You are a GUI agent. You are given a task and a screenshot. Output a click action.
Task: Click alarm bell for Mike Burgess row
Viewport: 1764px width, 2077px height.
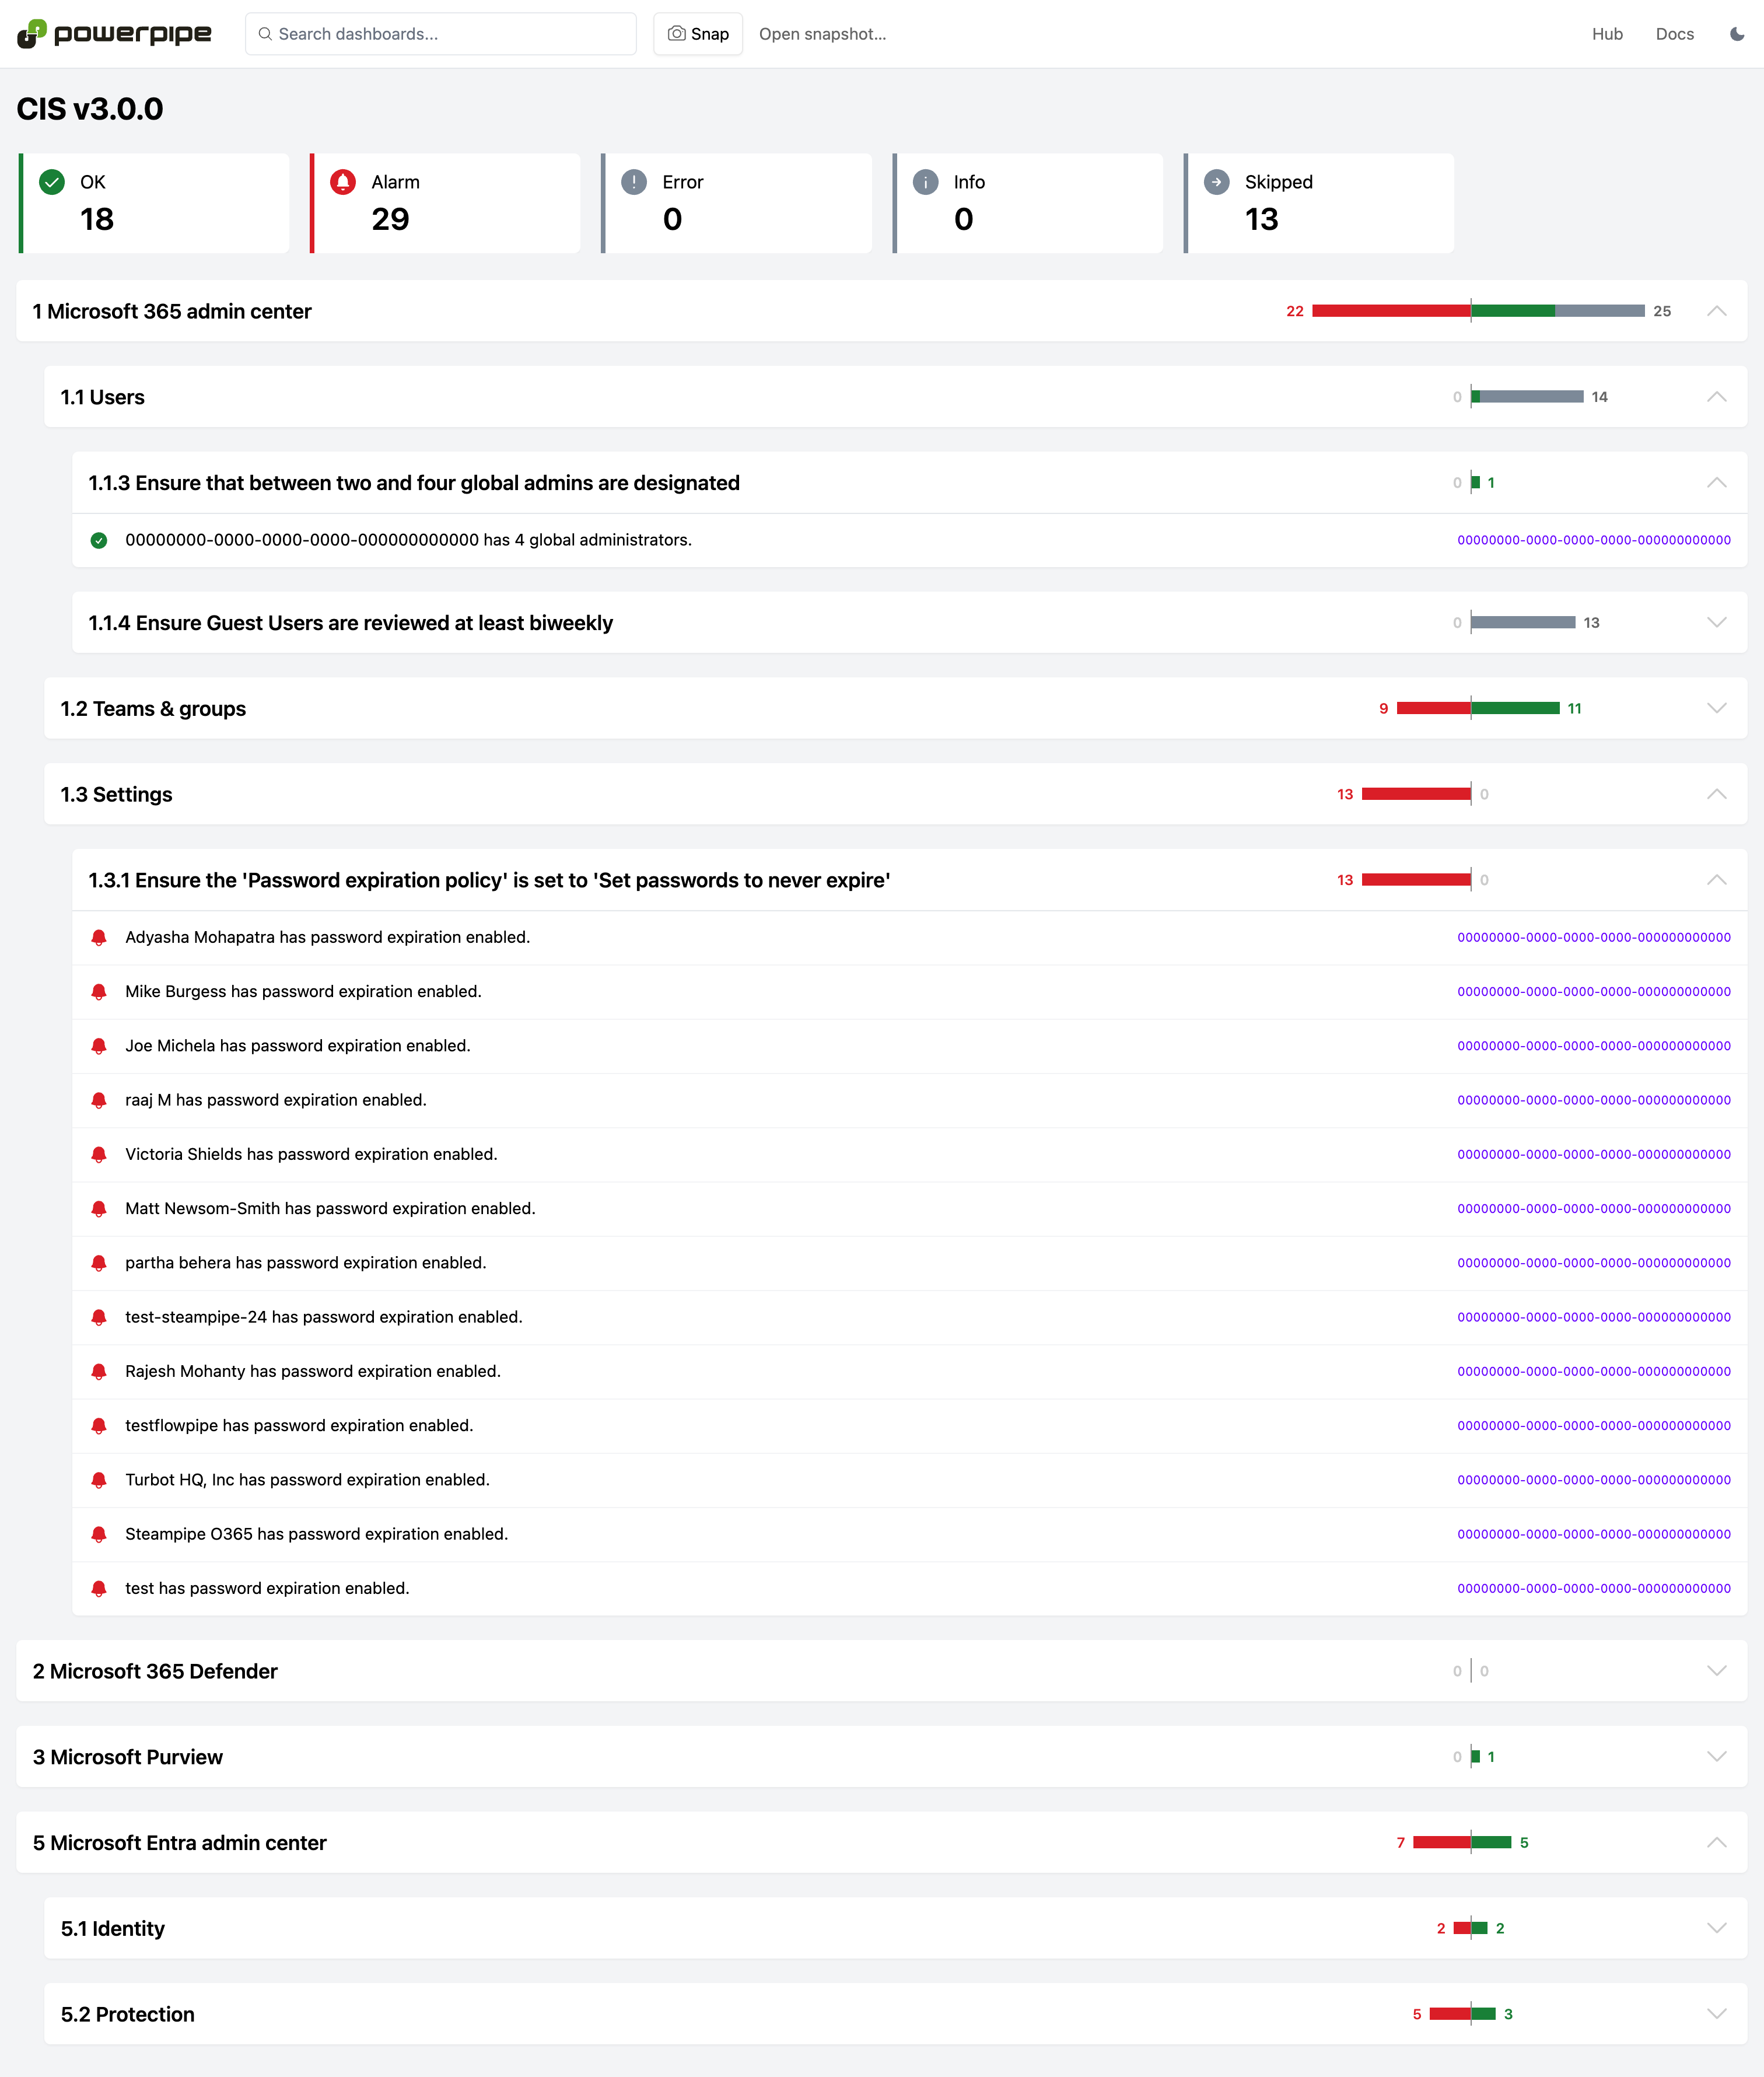click(99, 992)
